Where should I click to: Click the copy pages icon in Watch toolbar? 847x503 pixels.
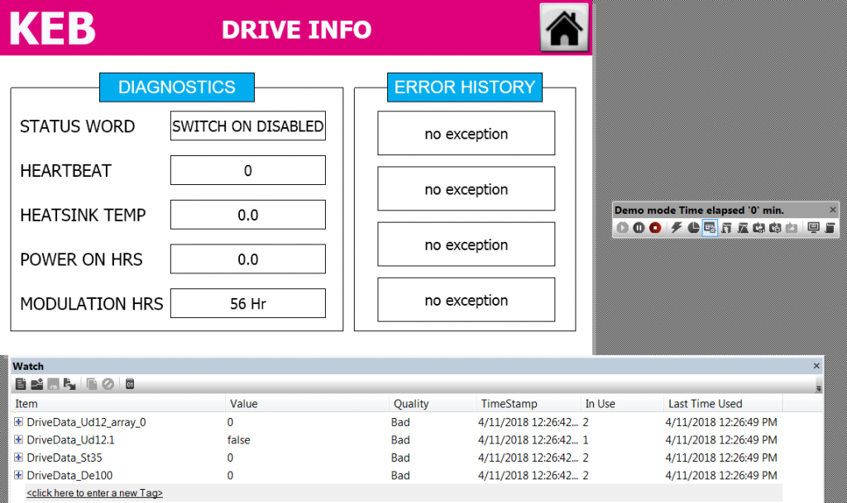click(92, 384)
